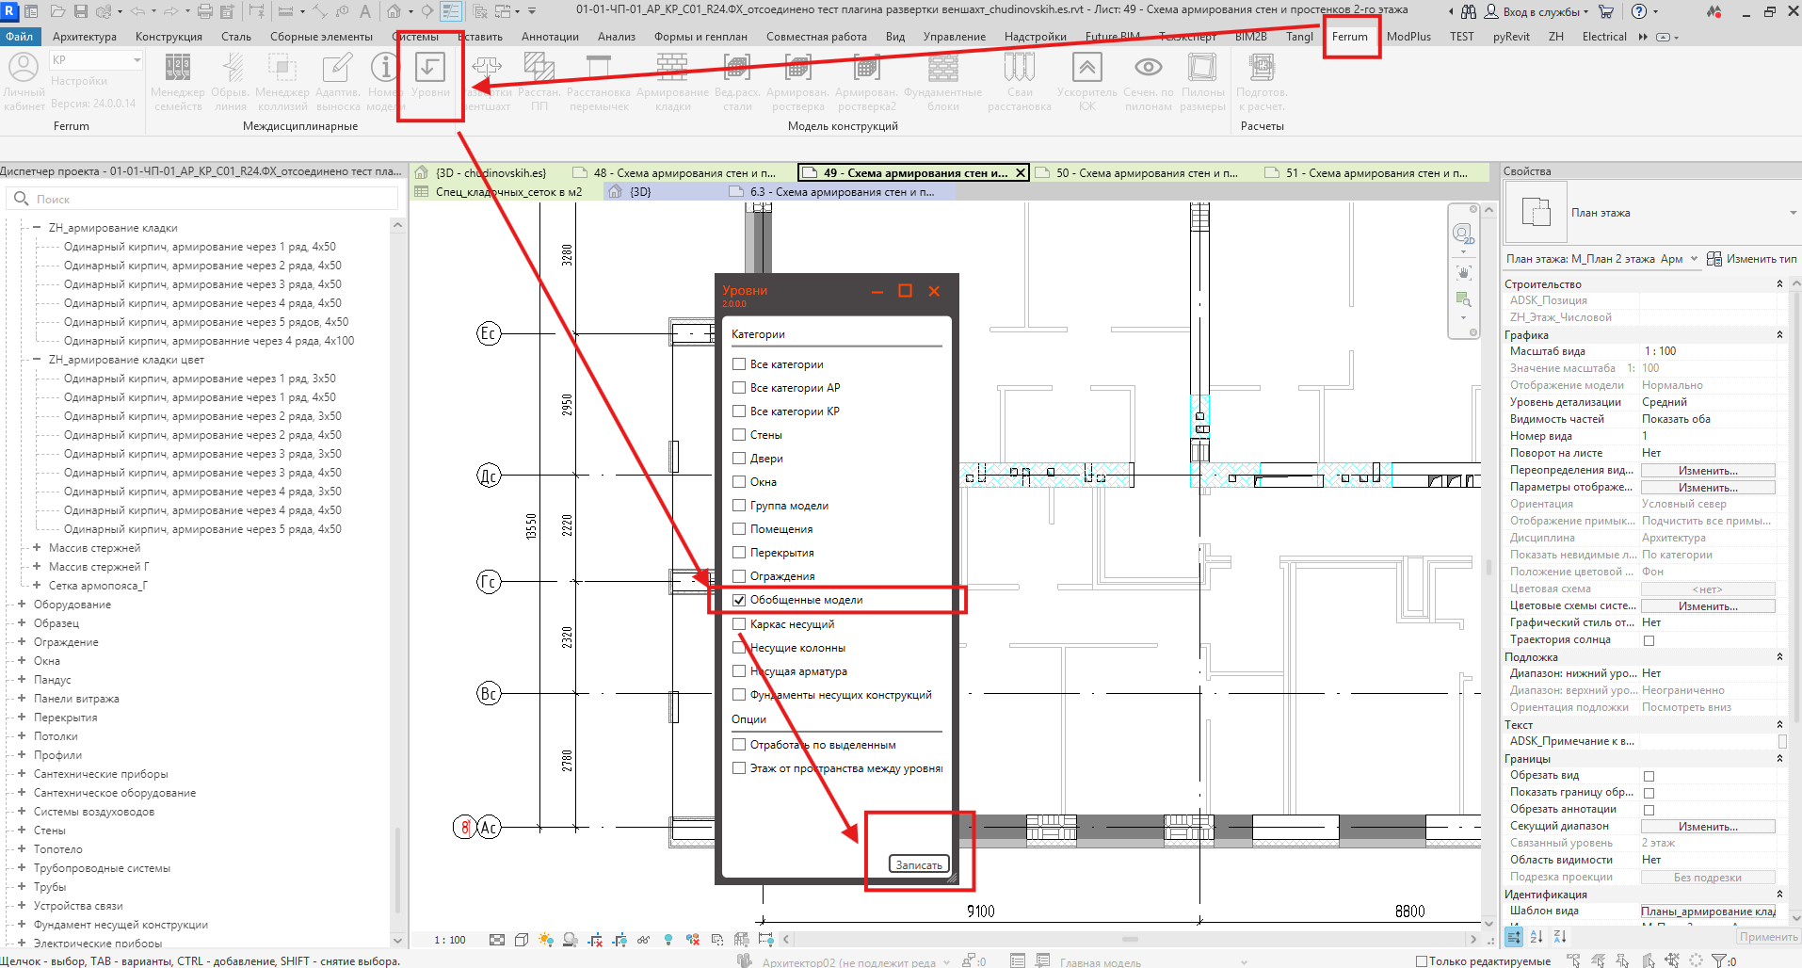Click the Ускоритель КЖ ribbon icon

(1086, 68)
